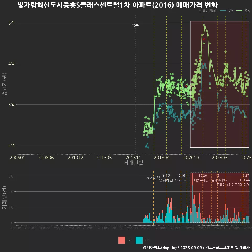The image size is (252, 252).
Task: Click the 8·2 대책 annotation
Action: [x=153, y=178]
